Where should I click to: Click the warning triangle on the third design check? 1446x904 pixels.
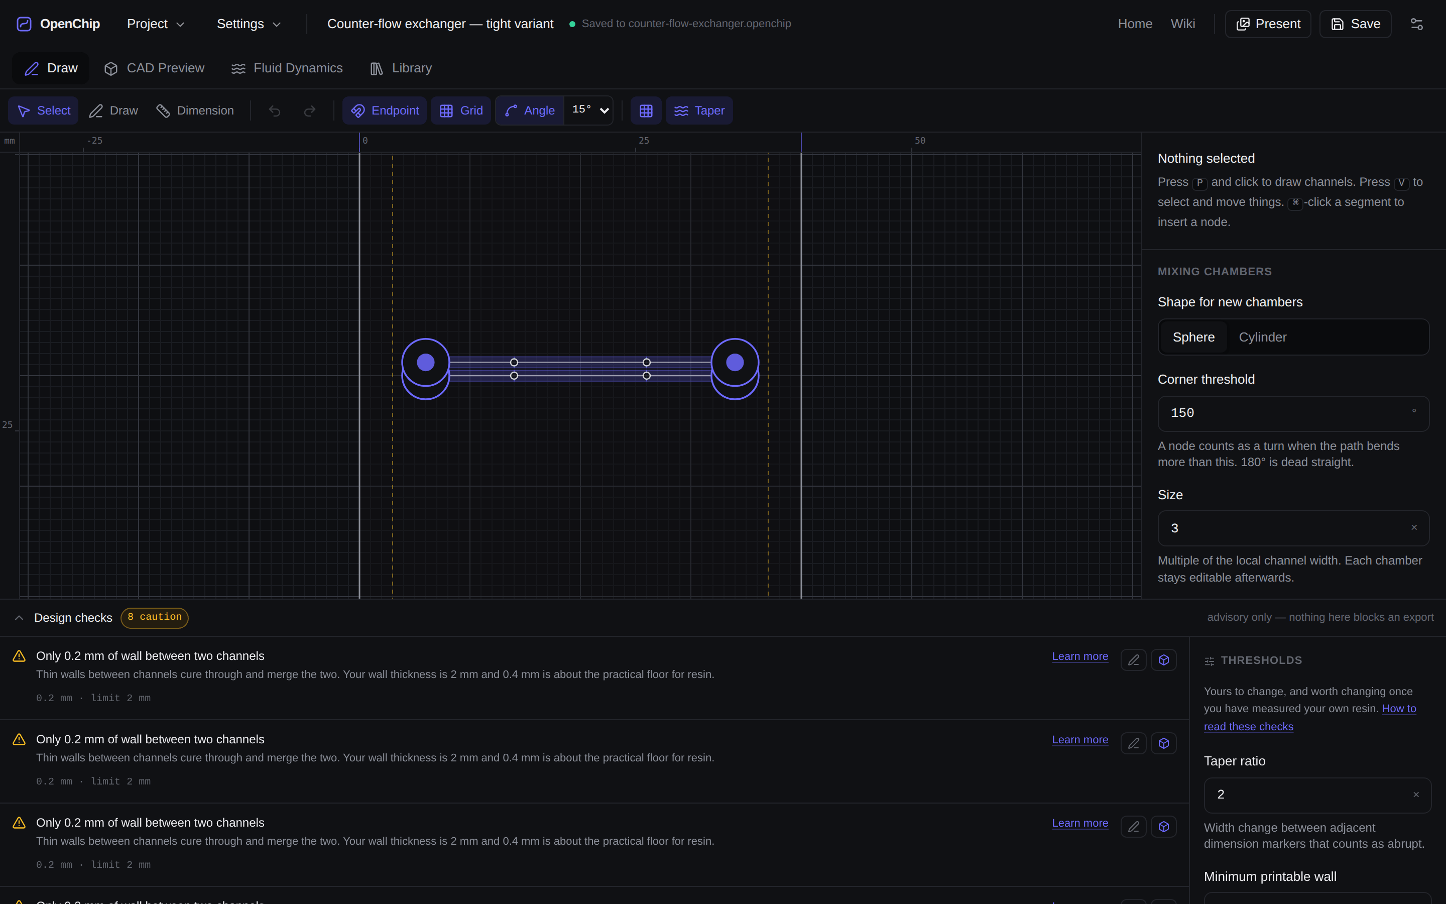click(19, 823)
